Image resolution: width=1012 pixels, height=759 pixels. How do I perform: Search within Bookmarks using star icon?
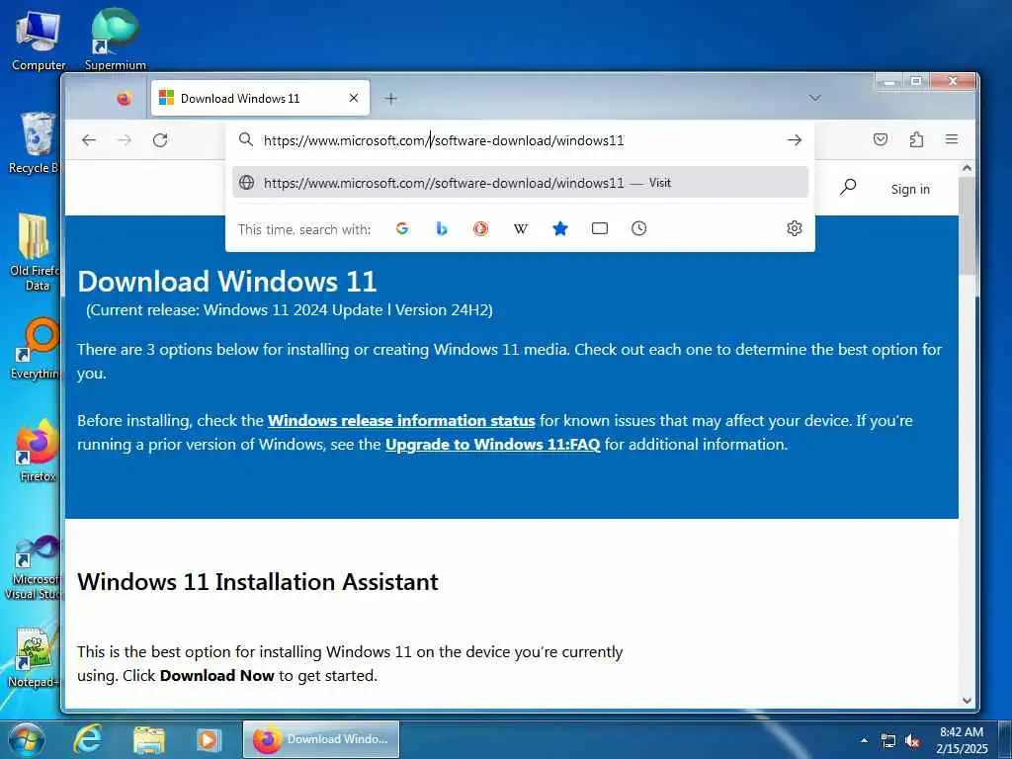tap(560, 228)
